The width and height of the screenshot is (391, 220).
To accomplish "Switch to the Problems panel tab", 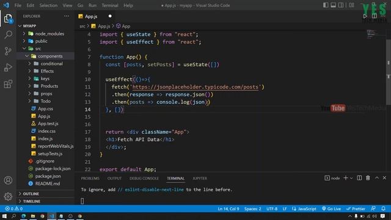I will coord(90,178).
